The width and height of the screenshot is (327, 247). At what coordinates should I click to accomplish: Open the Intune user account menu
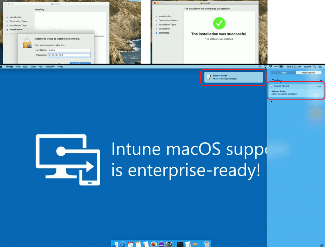pos(307,67)
